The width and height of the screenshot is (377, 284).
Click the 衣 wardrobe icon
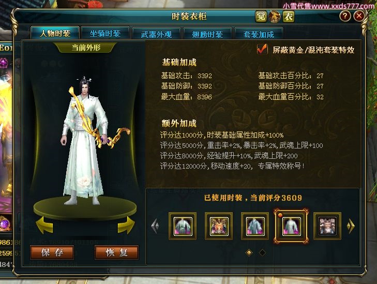[x=288, y=17]
